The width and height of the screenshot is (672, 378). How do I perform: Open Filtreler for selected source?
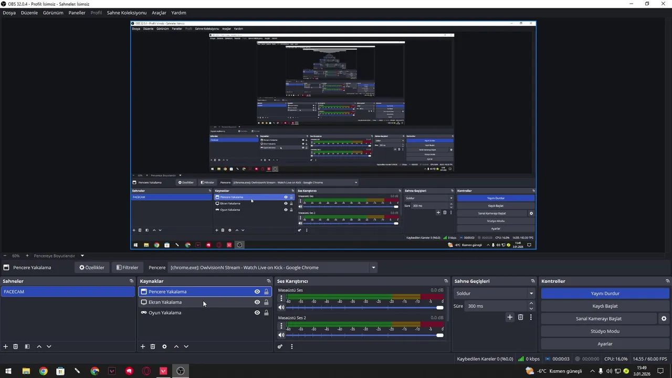127,268
